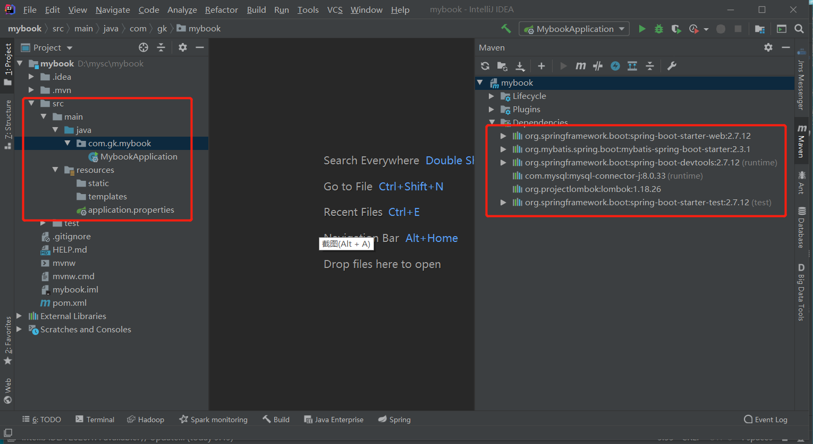Screen dimensions: 813x444
Task: Open the Favorites side tab
Action: click(8, 341)
